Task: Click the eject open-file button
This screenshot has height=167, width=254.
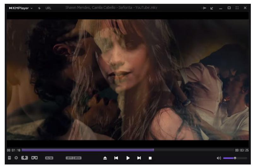Action: pyautogui.click(x=105, y=158)
